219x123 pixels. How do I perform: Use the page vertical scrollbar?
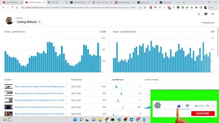click(x=218, y=42)
